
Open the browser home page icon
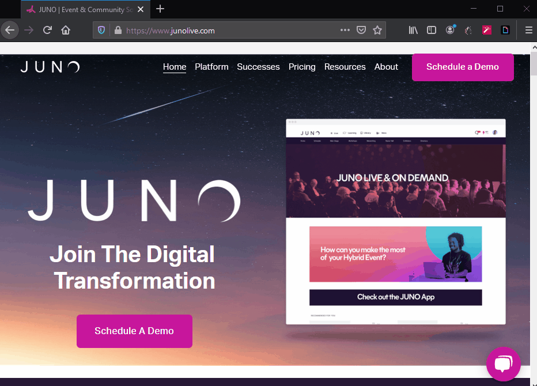pos(66,30)
